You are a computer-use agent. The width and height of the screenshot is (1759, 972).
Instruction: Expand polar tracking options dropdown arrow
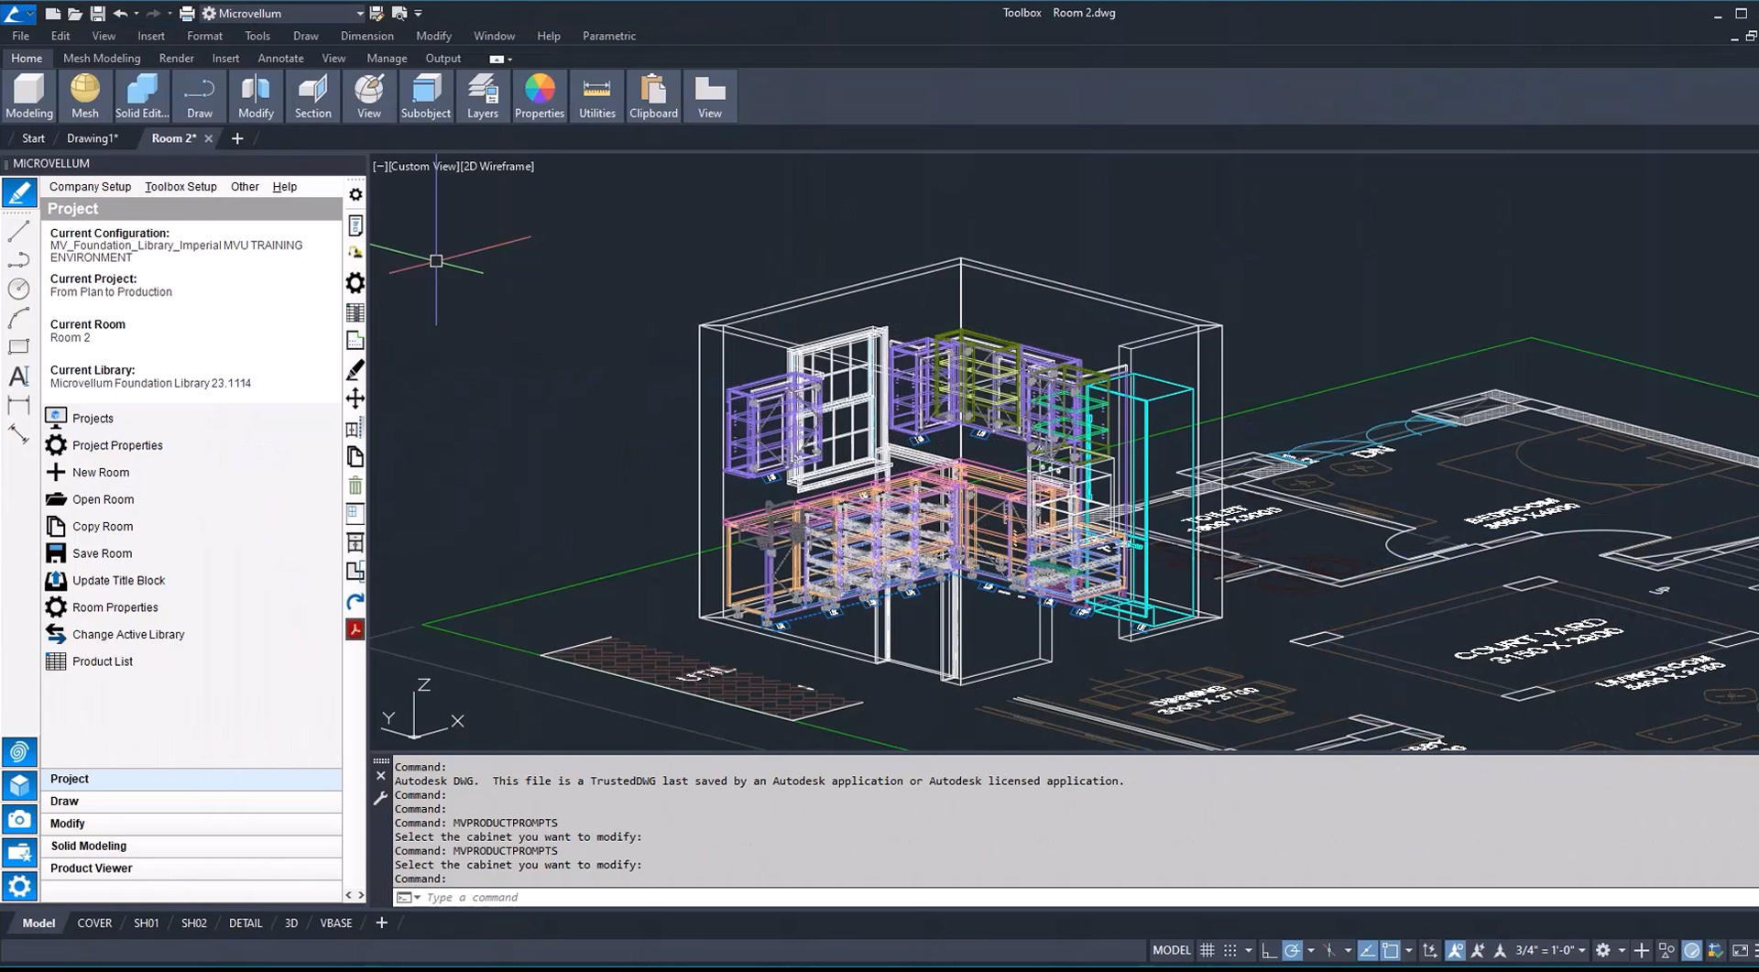[1311, 950]
